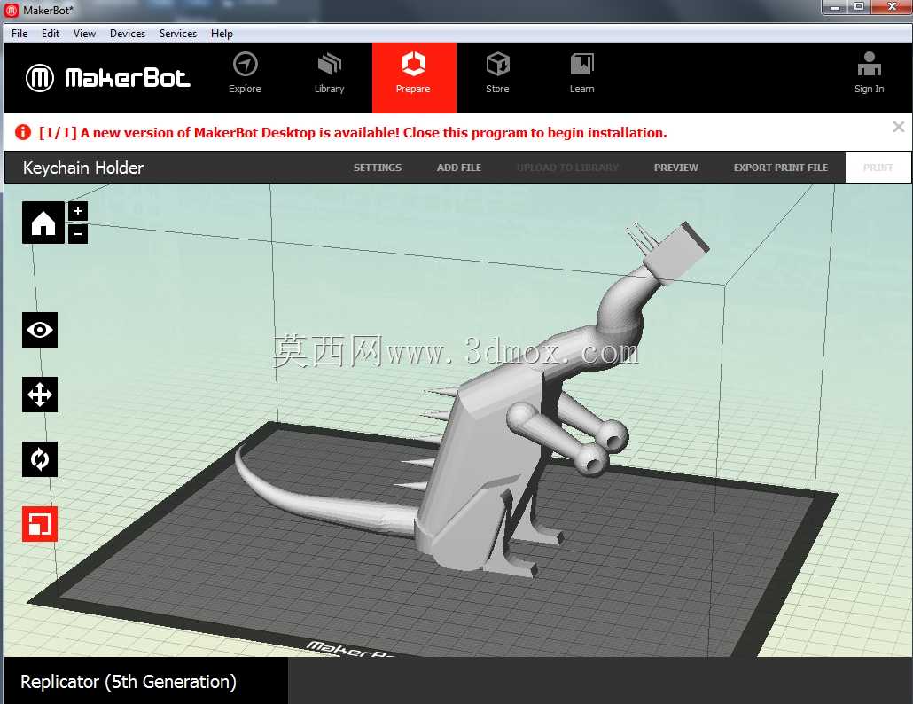Image resolution: width=913 pixels, height=704 pixels.
Task: Open the Edit menu
Action: click(x=50, y=33)
